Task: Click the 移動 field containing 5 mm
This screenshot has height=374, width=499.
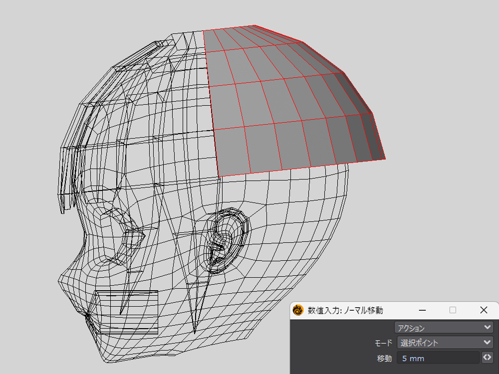Action: (x=437, y=358)
